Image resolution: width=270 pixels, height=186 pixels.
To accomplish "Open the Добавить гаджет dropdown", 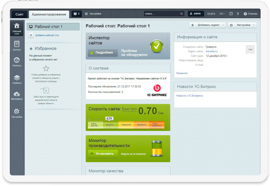I will point(207,25).
